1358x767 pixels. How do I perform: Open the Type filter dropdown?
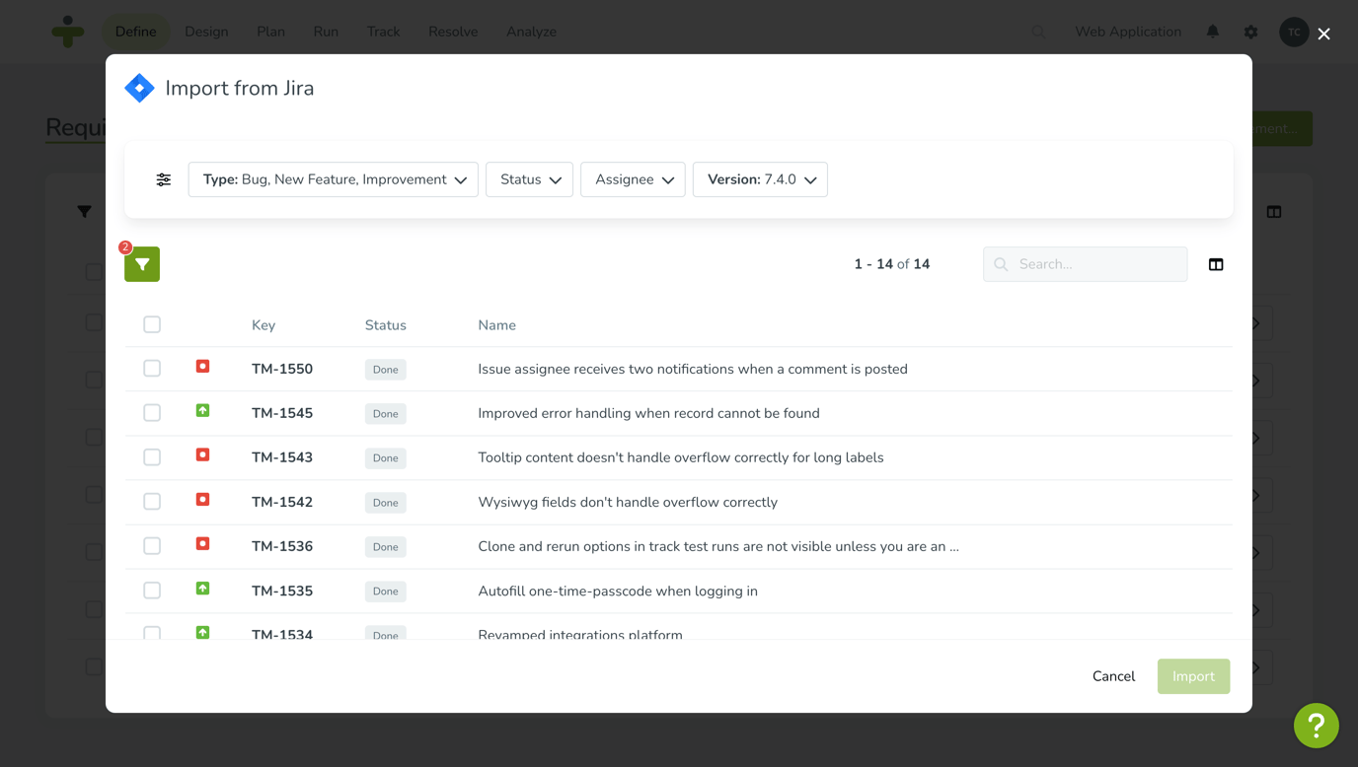point(333,179)
